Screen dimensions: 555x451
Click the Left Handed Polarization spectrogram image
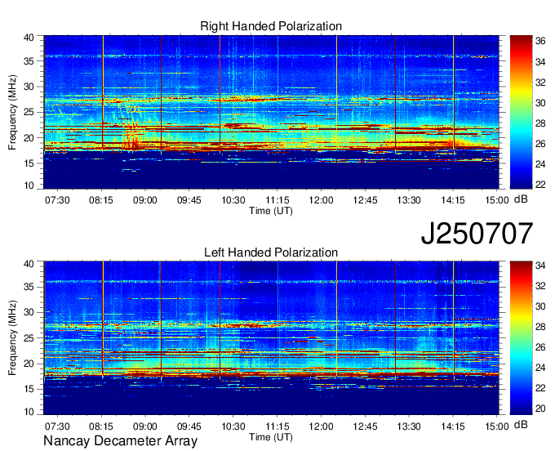(271, 338)
